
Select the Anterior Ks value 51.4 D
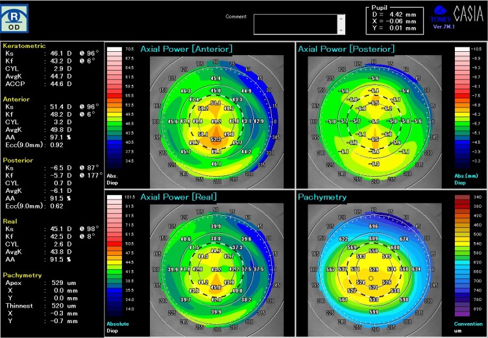click(61, 107)
